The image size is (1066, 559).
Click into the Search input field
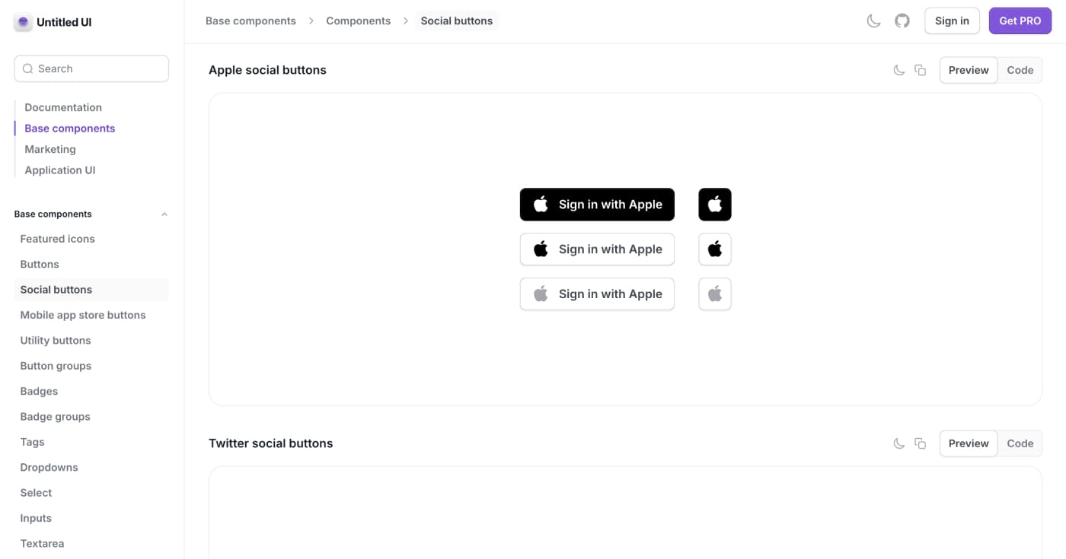[x=91, y=68]
